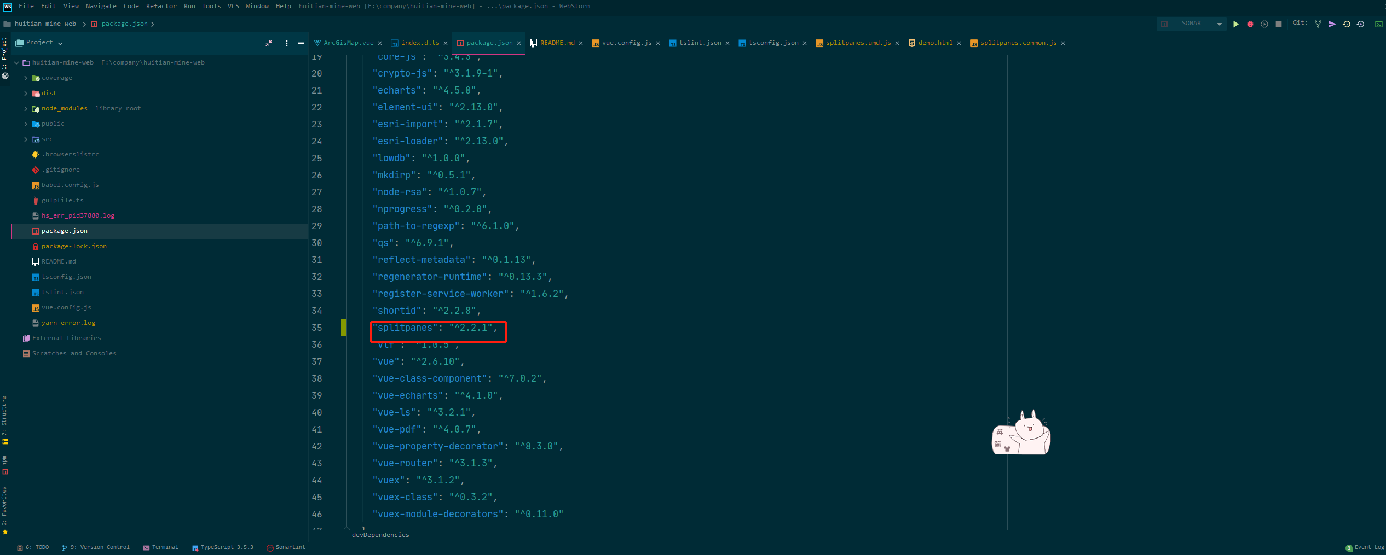Collapse all in Project panel
Screen dimensions: 1386x555
[269, 43]
